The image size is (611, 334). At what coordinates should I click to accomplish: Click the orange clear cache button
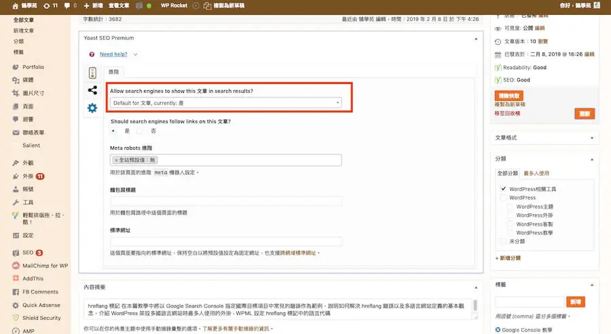(509, 96)
